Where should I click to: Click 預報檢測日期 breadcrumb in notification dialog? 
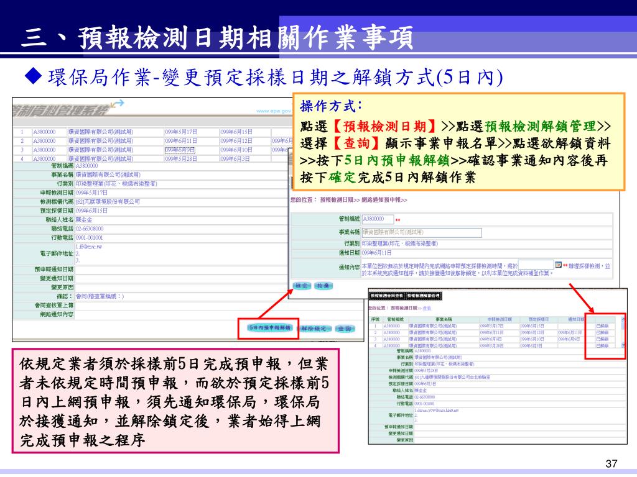337,200
